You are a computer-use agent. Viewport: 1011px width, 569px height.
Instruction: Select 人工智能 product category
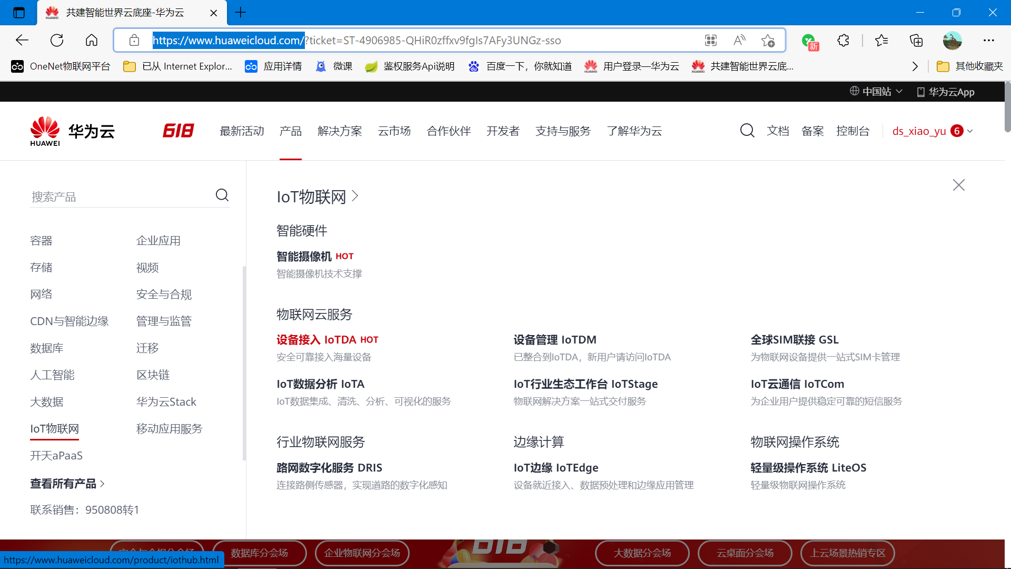(52, 375)
